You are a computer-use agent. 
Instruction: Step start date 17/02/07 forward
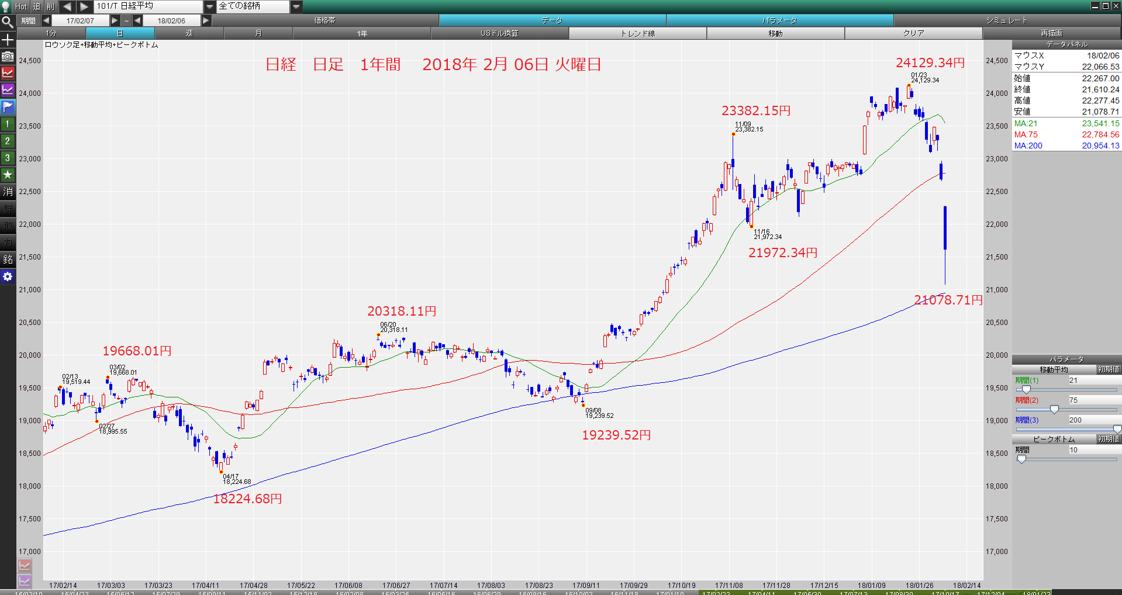(x=115, y=20)
